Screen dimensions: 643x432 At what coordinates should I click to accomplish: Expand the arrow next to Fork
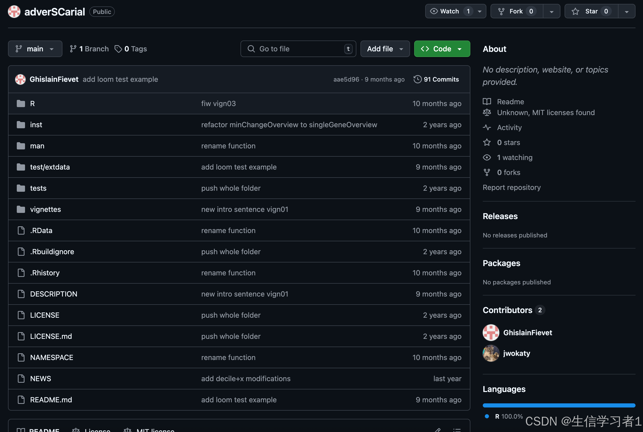click(x=551, y=11)
